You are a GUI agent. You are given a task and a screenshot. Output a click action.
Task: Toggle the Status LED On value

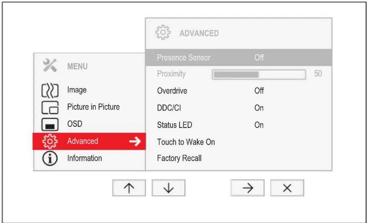point(259,125)
